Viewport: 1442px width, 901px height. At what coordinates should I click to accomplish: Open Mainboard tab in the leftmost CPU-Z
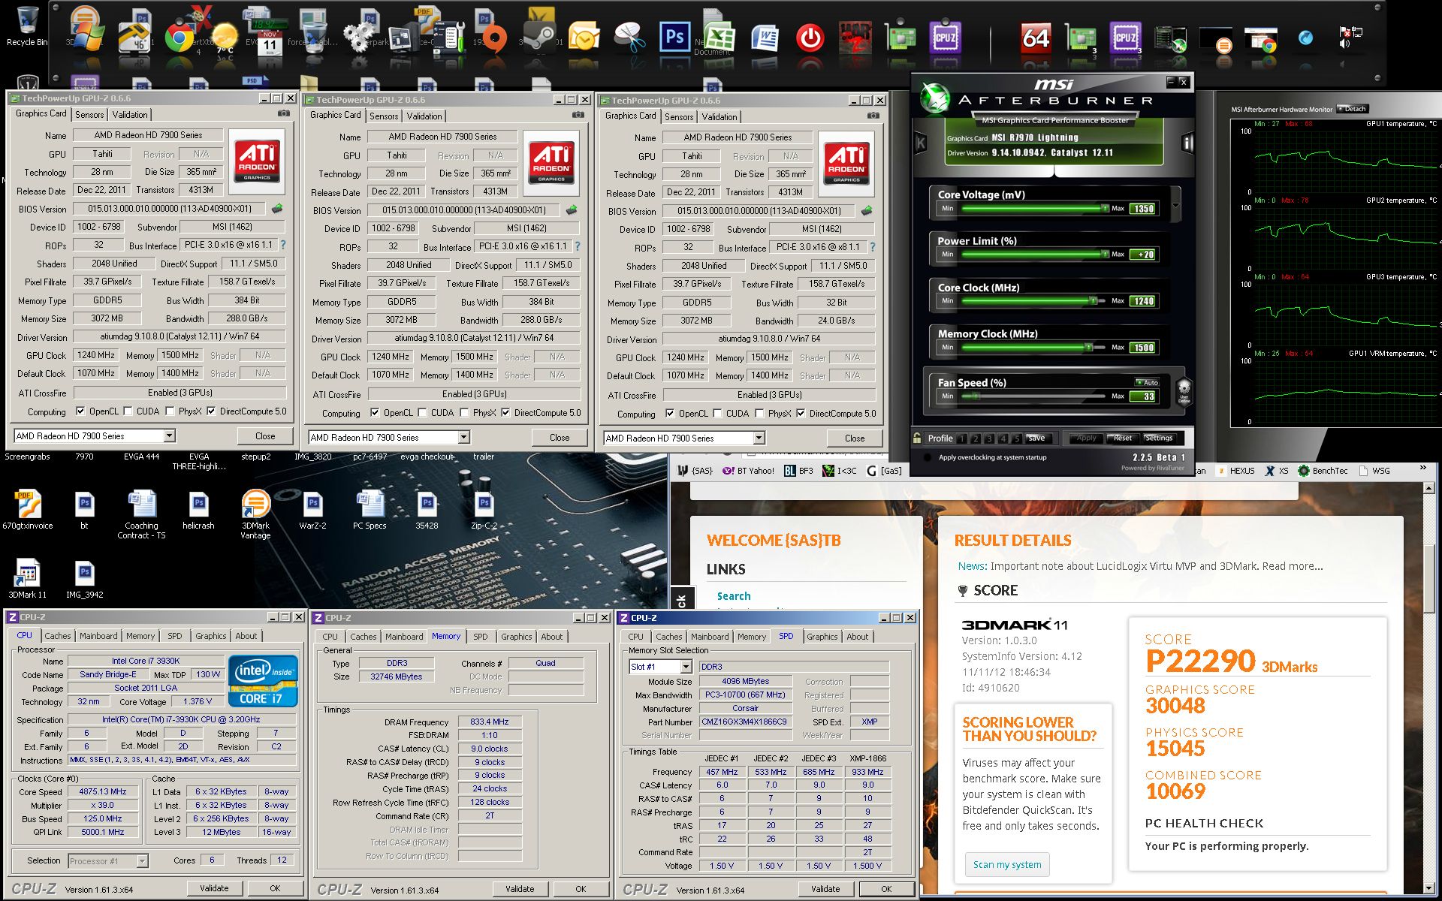tap(98, 636)
